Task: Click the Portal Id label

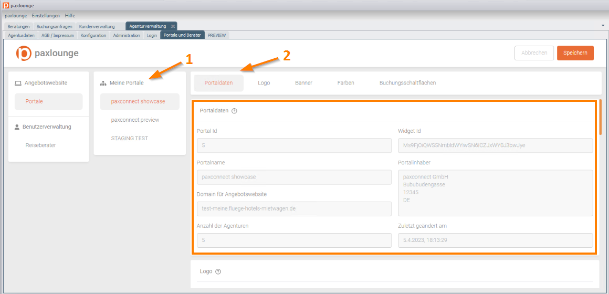Action: tap(207, 131)
